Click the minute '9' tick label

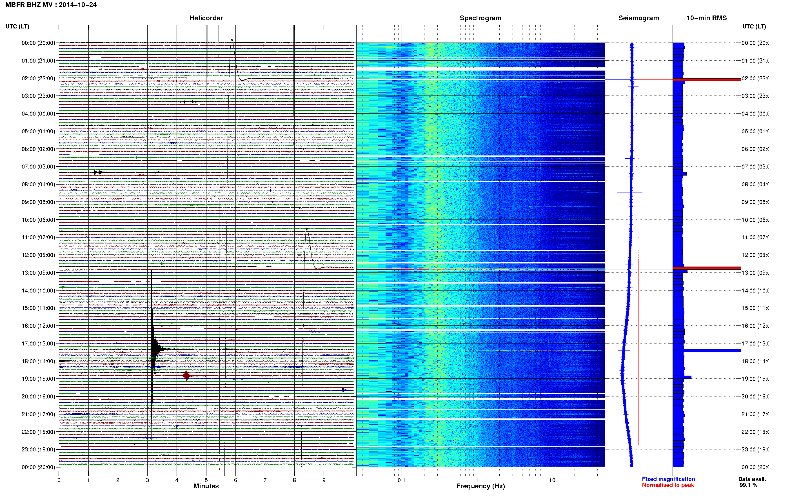tap(324, 480)
